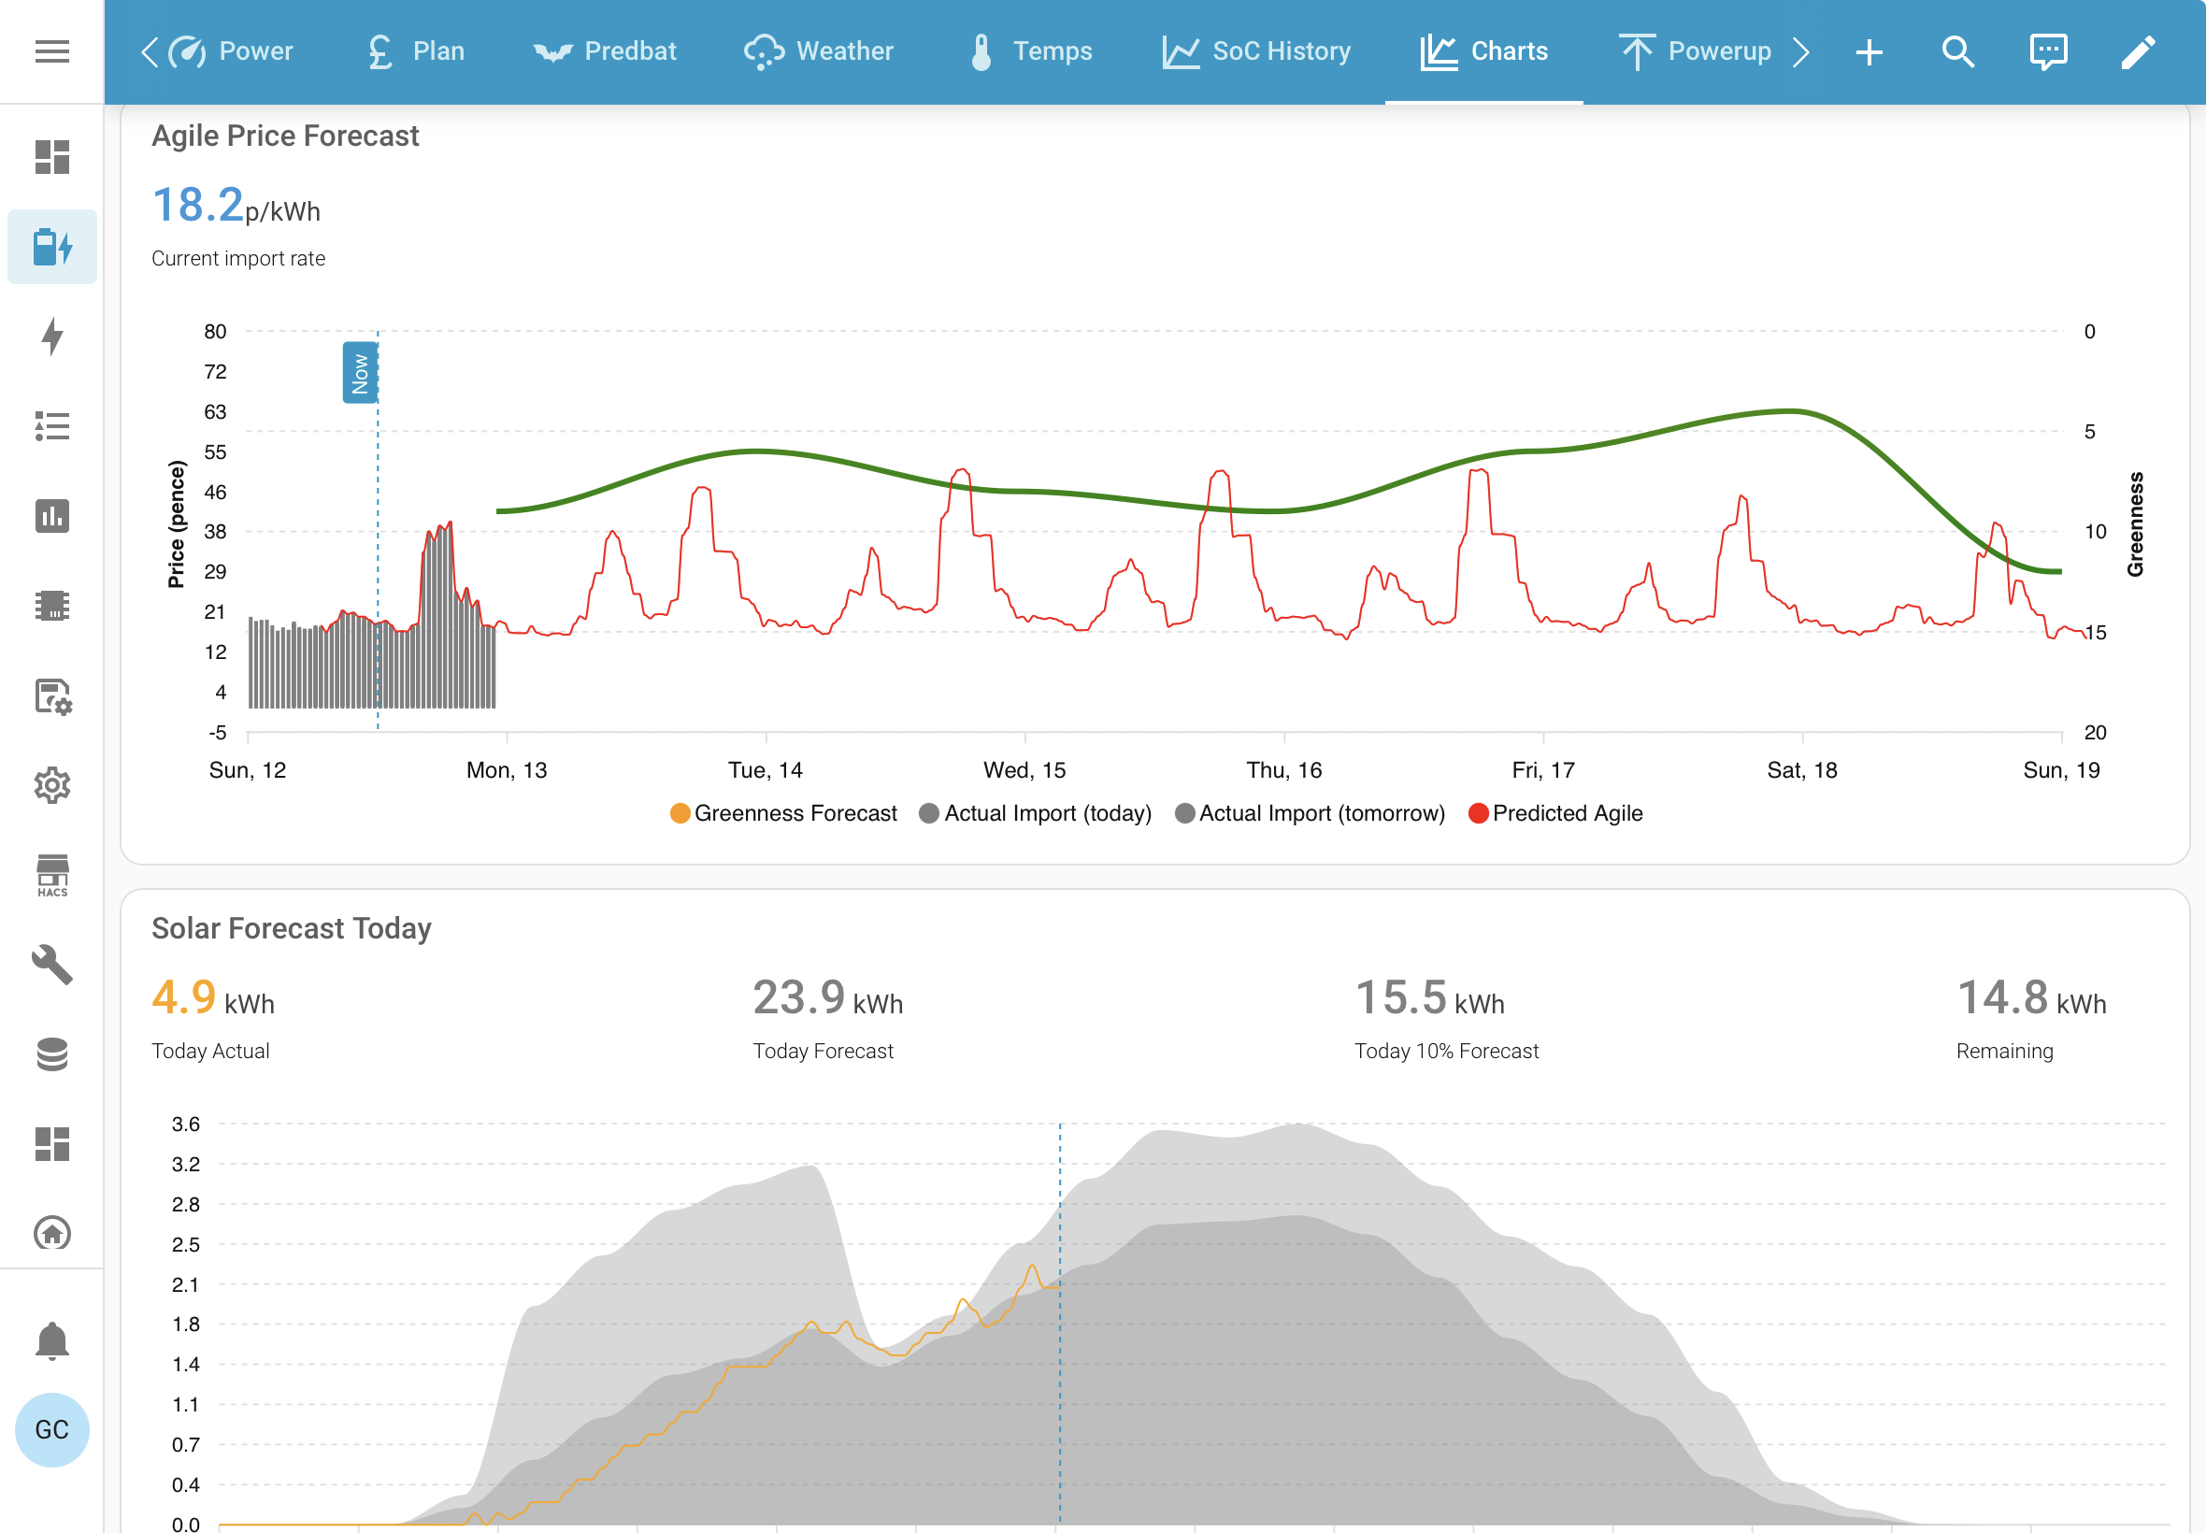This screenshot has width=2206, height=1533.
Task: Open the GC user profile avatar
Action: point(51,1429)
